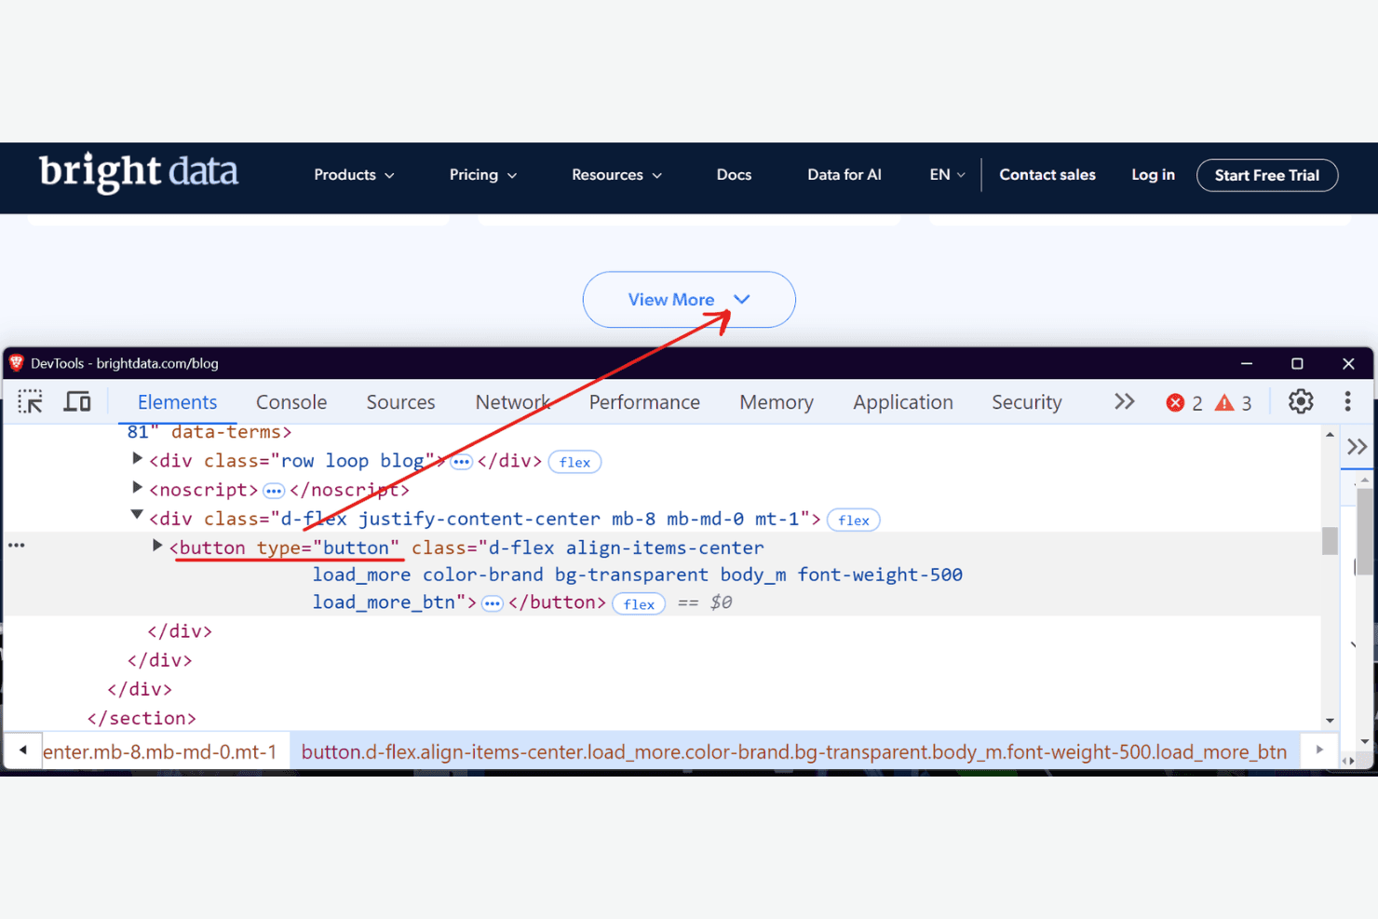1378x919 pixels.
Task: Activate the inspect element picker icon
Action: click(x=30, y=401)
